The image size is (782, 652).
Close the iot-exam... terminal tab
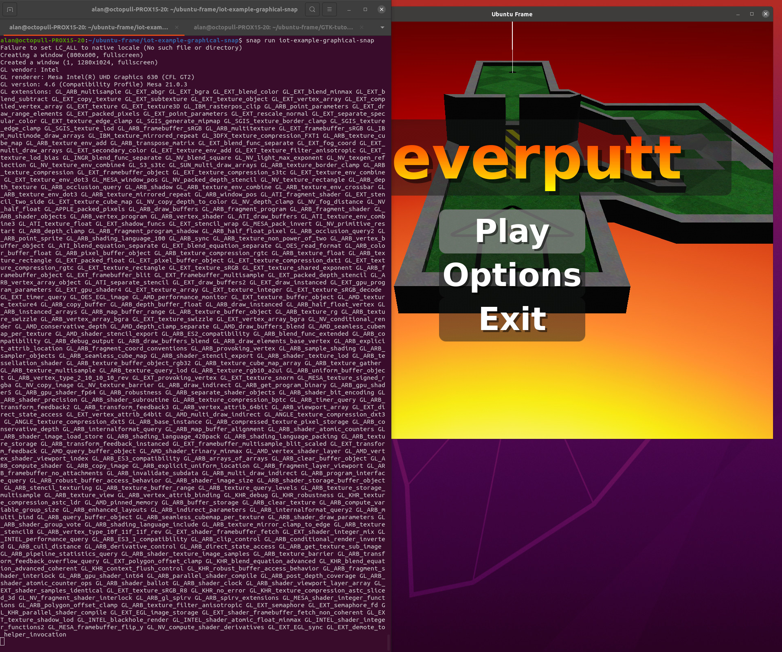pos(177,27)
